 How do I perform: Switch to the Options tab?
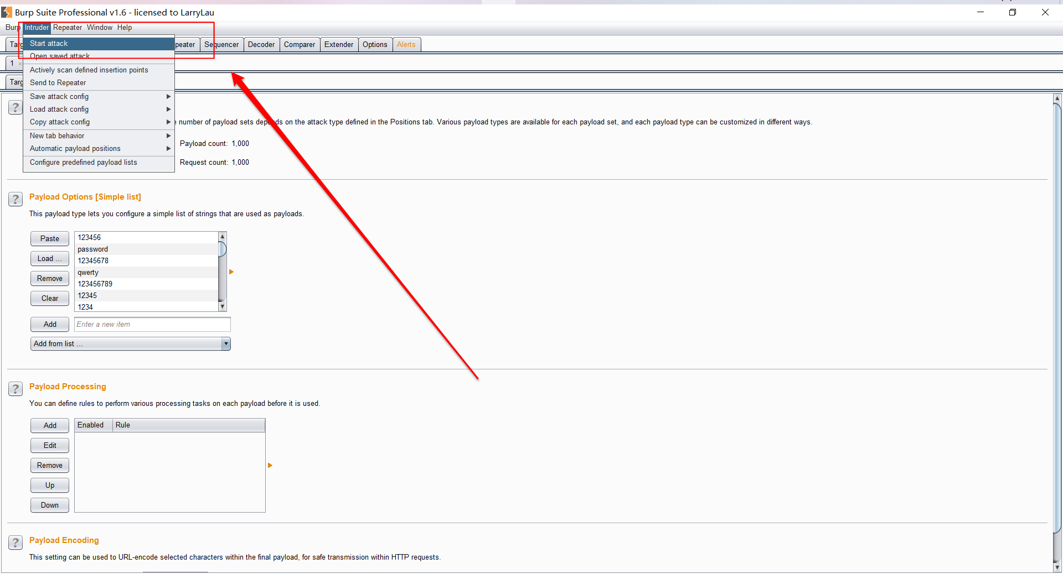click(375, 45)
